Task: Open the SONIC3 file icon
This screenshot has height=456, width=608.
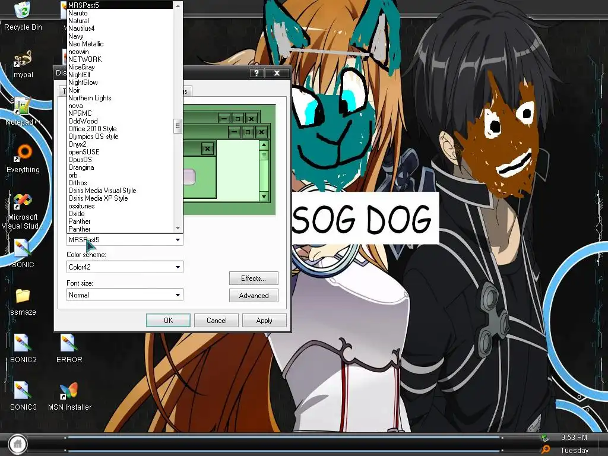Action: [23, 396]
